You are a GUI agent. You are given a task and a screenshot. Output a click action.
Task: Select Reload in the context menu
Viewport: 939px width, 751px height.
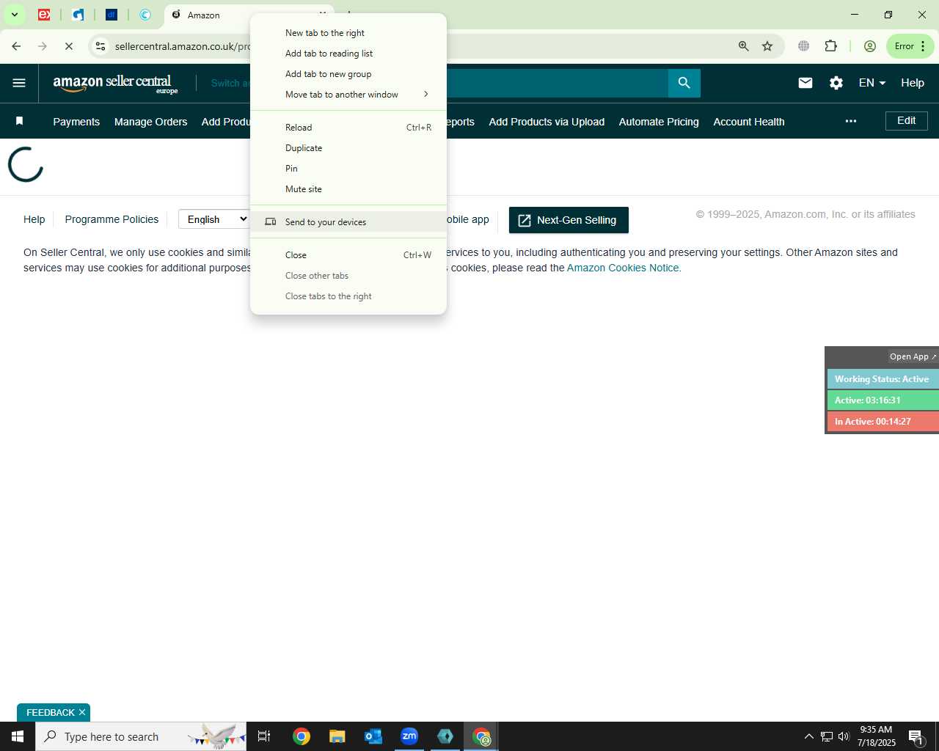pos(348,128)
